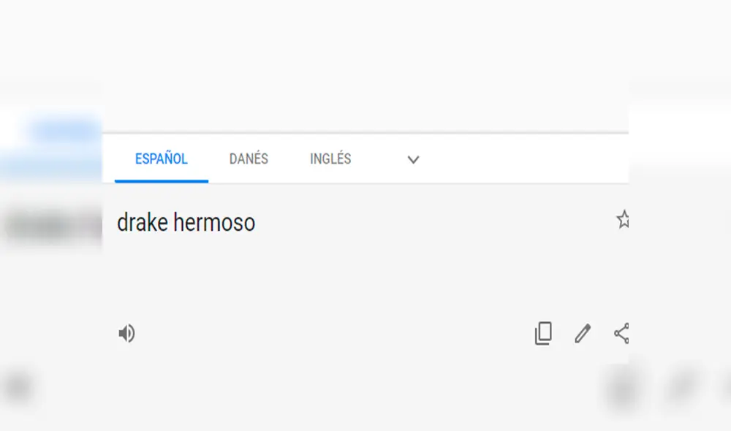Open the language list dropdown chevron
The width and height of the screenshot is (731, 431).
[413, 159]
